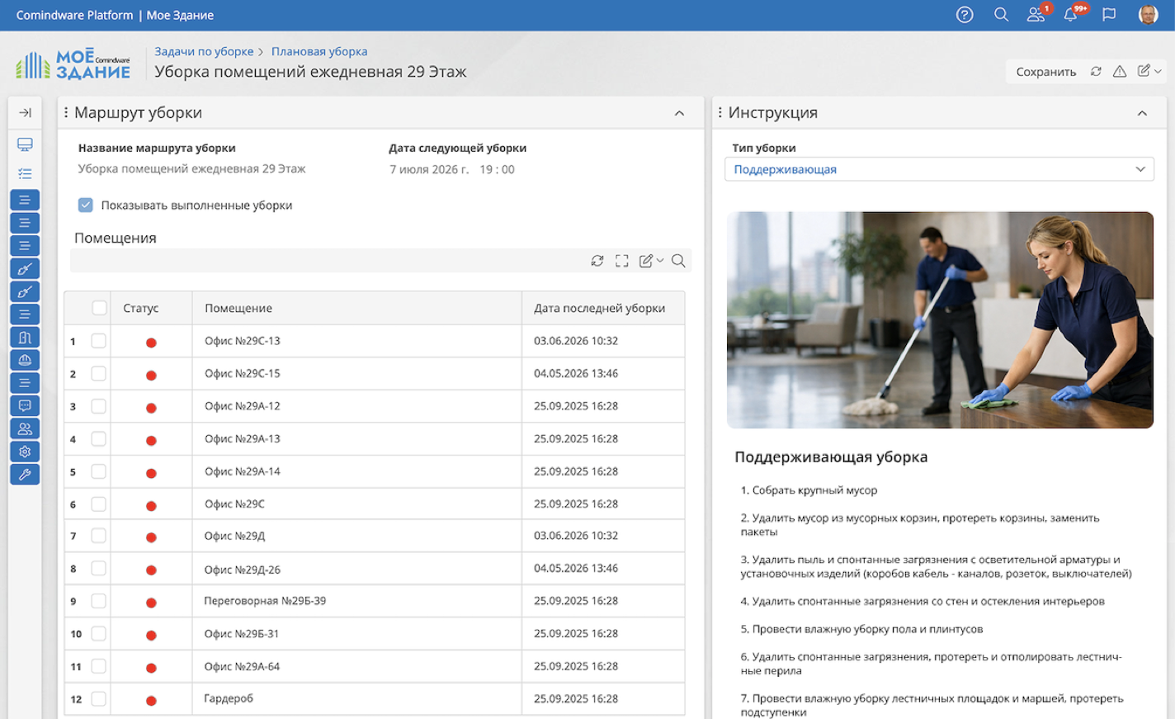
Task: Go to Плановая уборка breadcrumb
Action: pos(319,51)
